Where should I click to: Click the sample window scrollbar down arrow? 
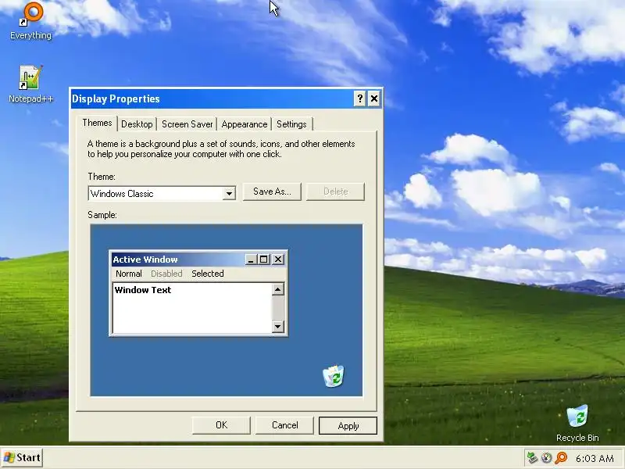coord(278,327)
